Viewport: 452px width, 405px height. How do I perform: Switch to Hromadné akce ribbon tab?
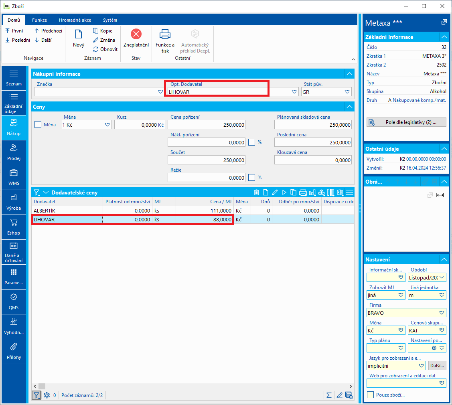pos(75,20)
